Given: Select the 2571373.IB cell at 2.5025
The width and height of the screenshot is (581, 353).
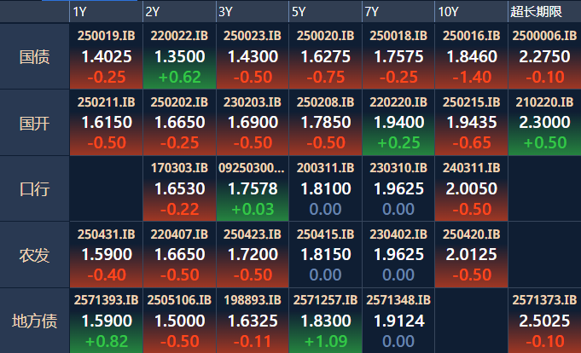Looking at the screenshot, I should pyautogui.click(x=544, y=321).
